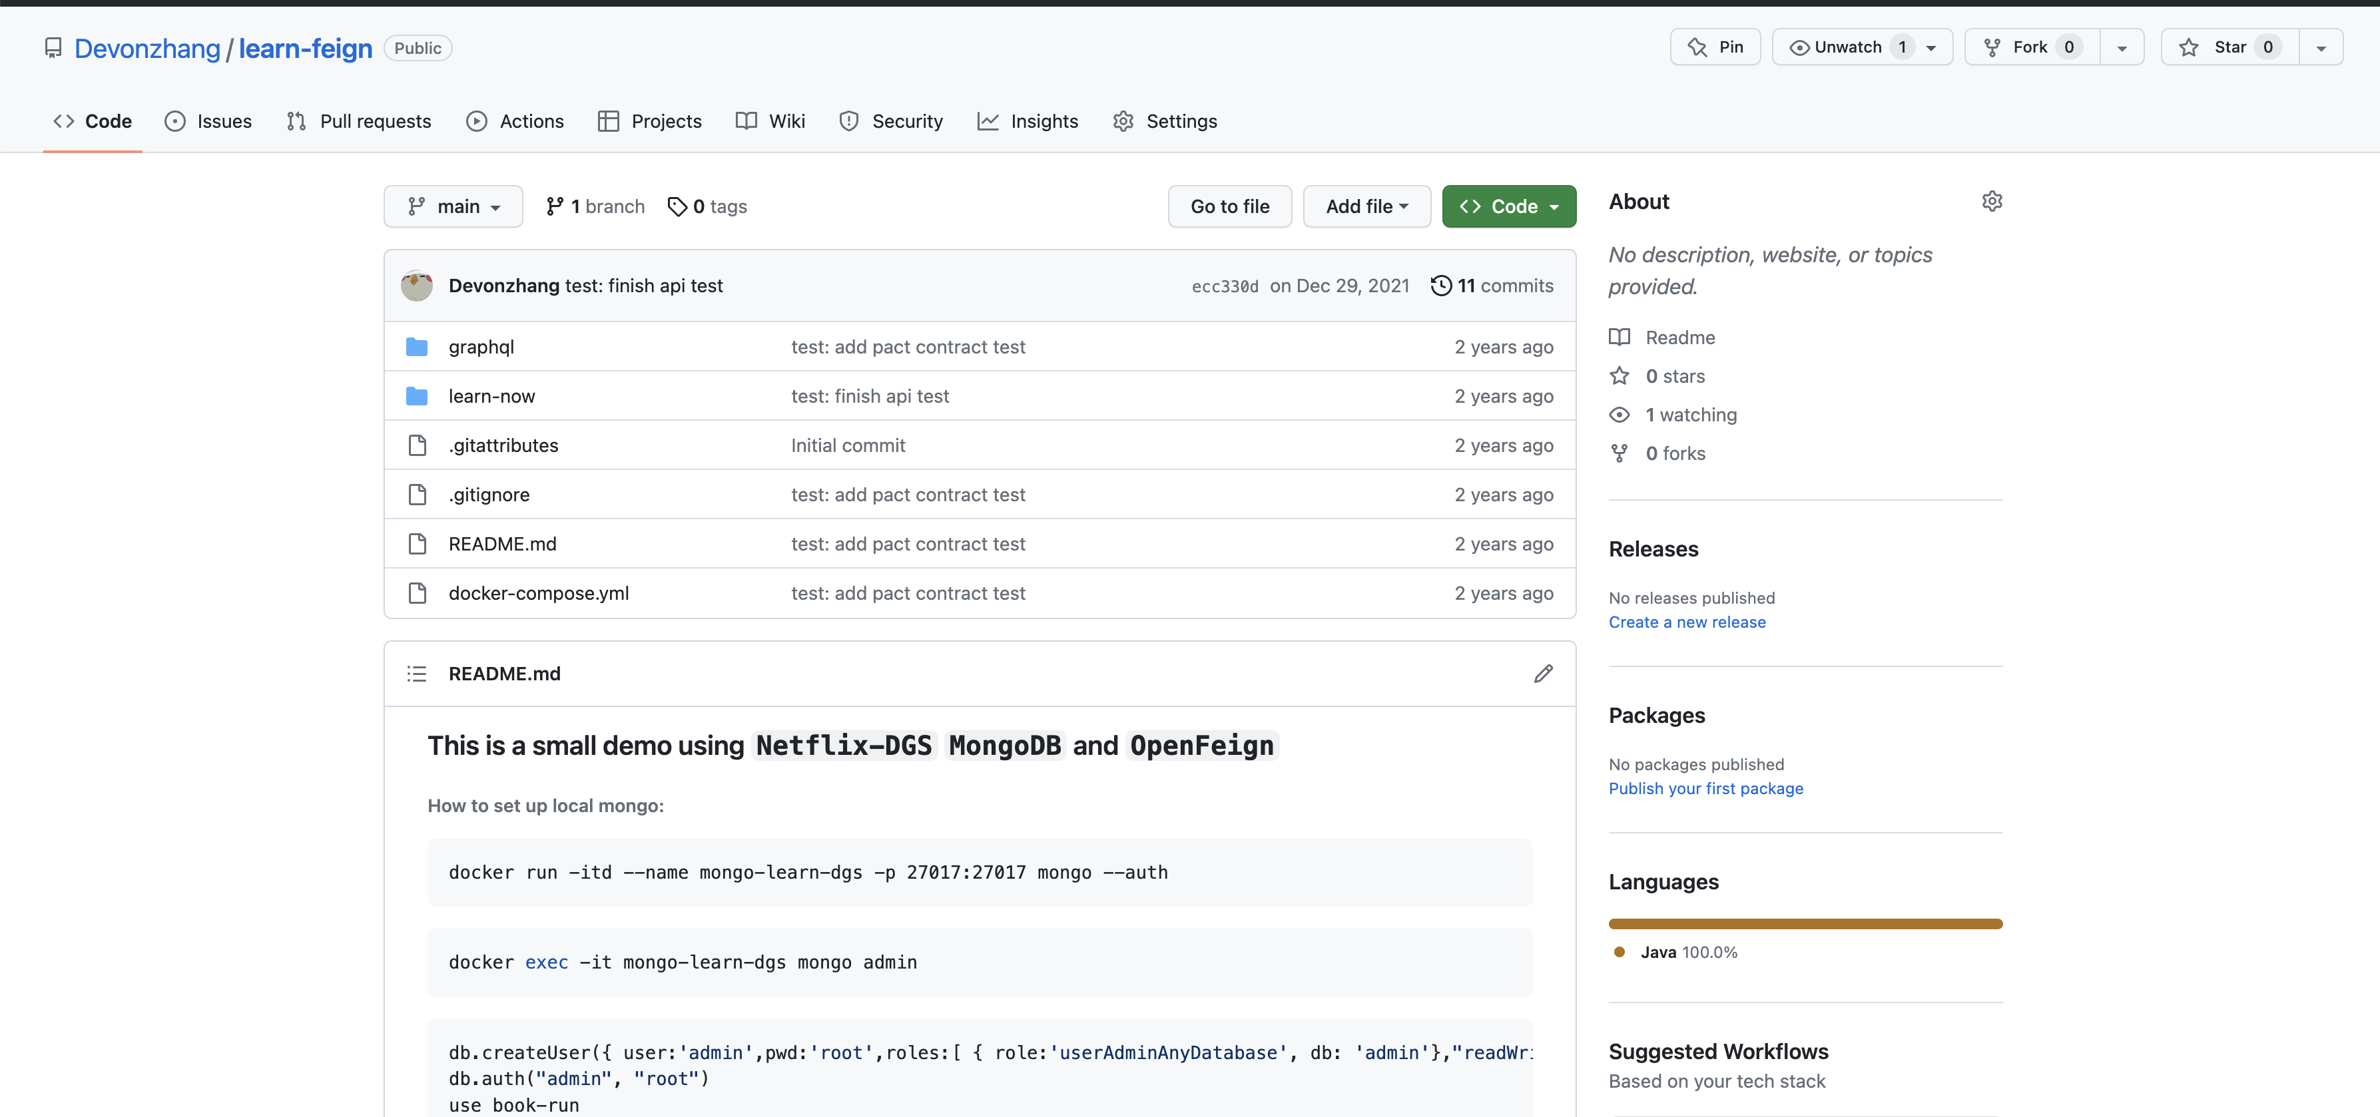Screen dimensions: 2380x1117
Task: Click Create a new release
Action: (1686, 622)
